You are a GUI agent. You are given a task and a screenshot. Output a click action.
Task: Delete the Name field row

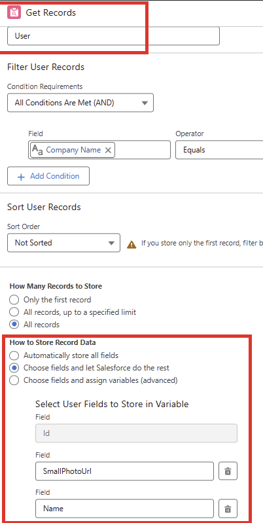tap(228, 509)
